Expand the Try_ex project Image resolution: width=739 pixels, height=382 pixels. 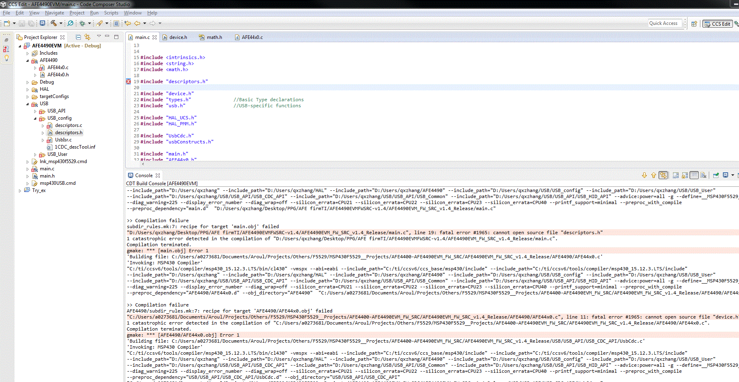click(20, 191)
